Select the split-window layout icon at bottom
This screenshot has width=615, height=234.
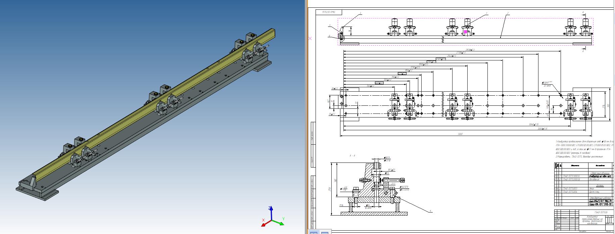point(314,232)
